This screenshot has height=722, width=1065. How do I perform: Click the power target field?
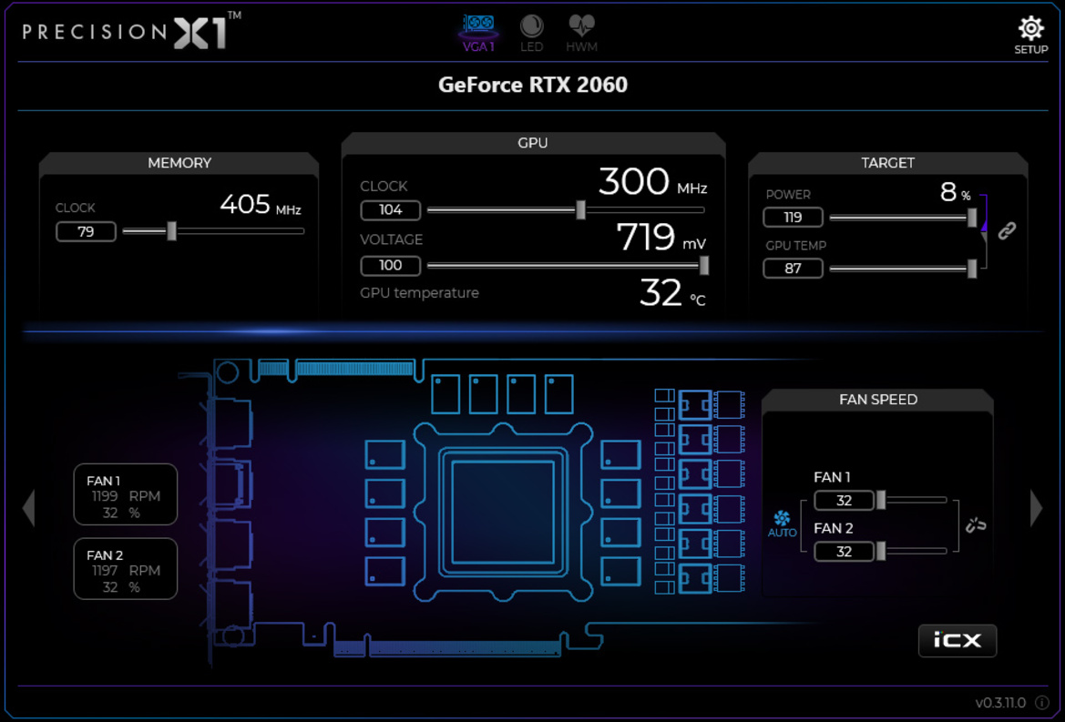tap(793, 217)
